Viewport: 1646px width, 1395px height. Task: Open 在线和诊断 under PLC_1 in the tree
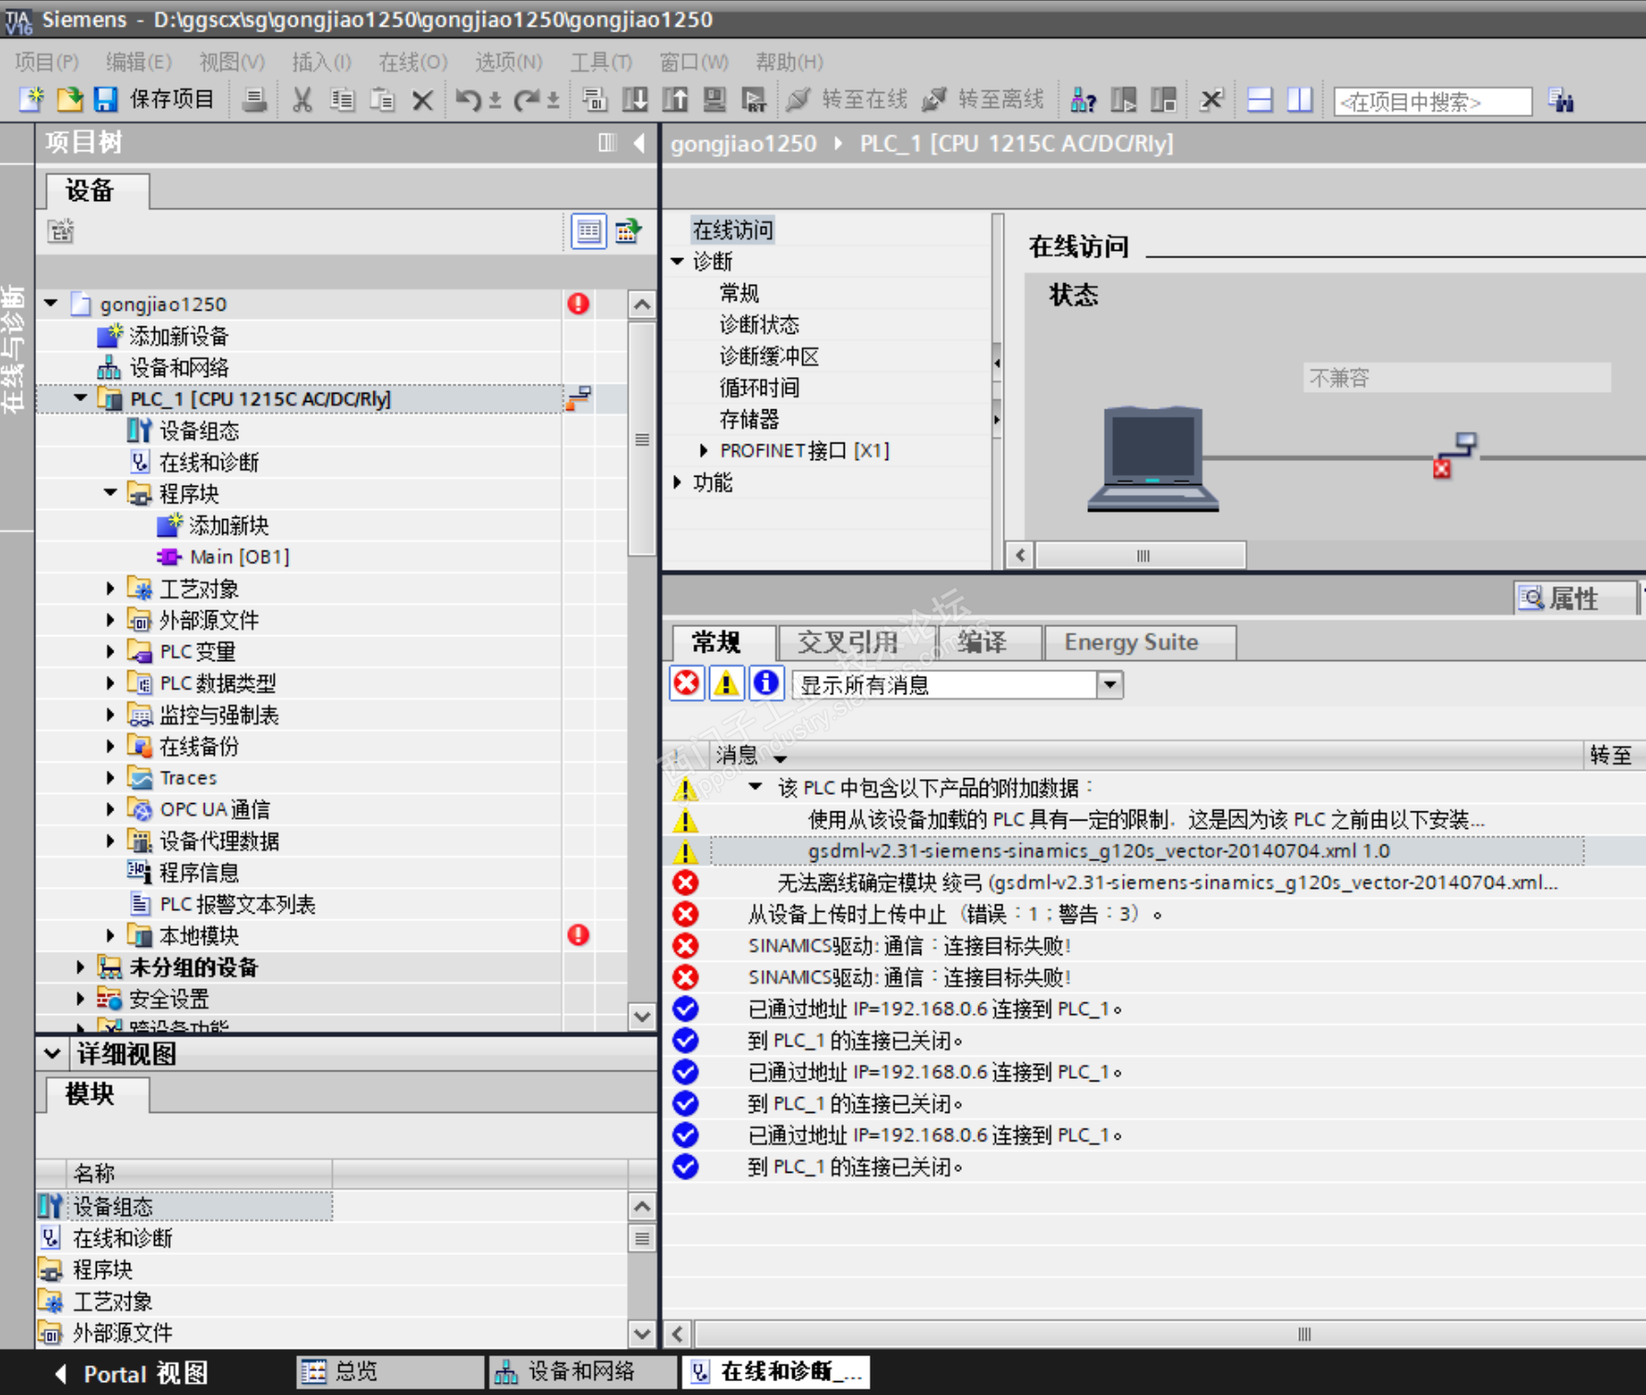209,462
